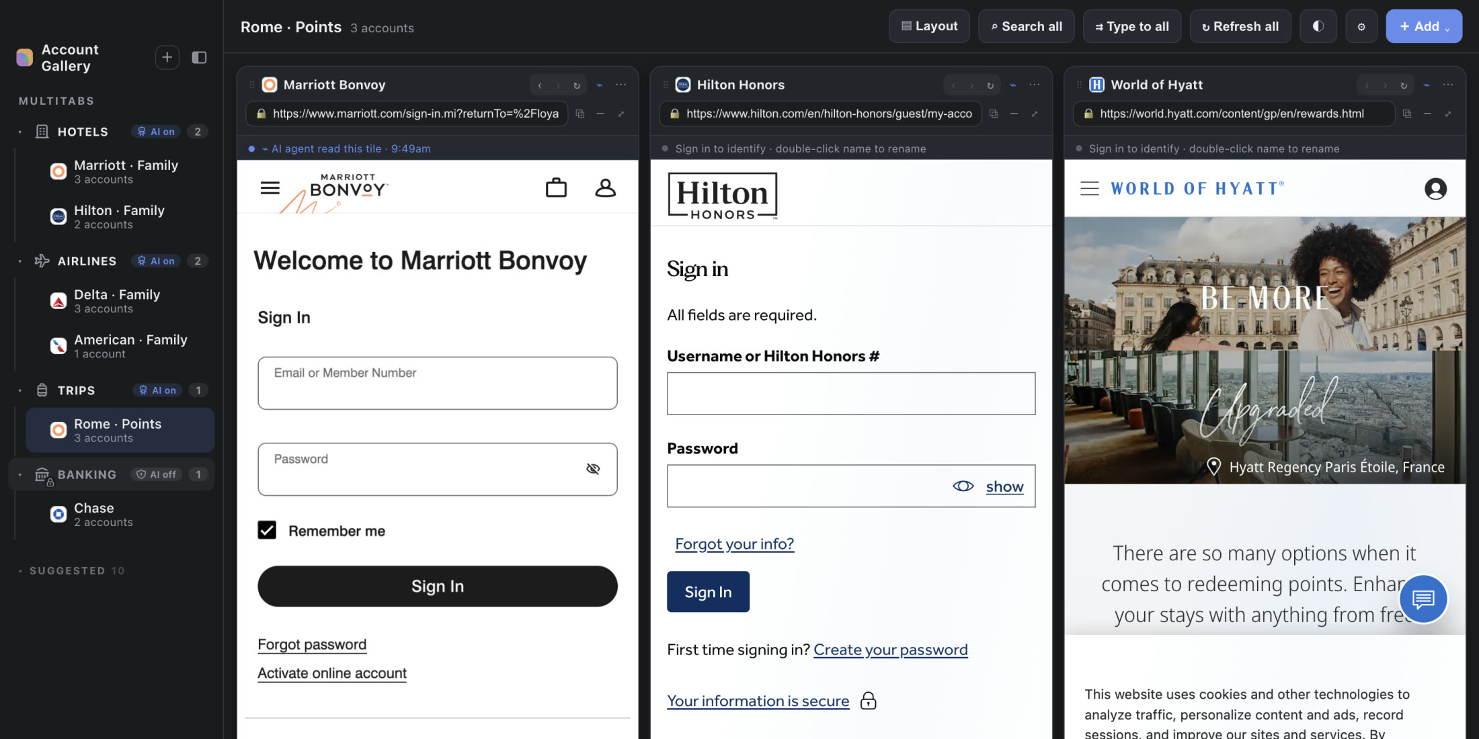Click the new multitab plus icon
Viewport: 1479px width, 739px height.
167,58
